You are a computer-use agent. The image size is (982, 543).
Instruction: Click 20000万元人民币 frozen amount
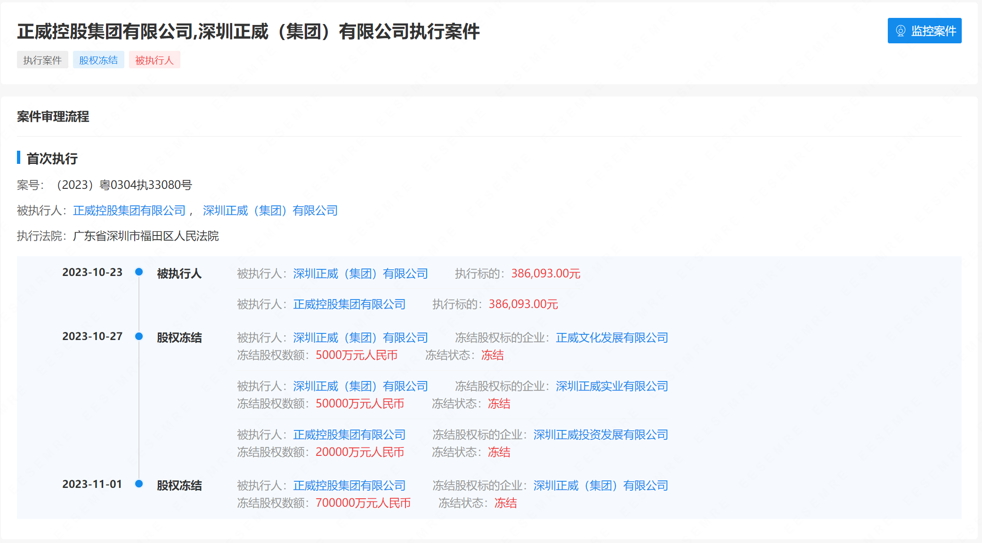(360, 452)
